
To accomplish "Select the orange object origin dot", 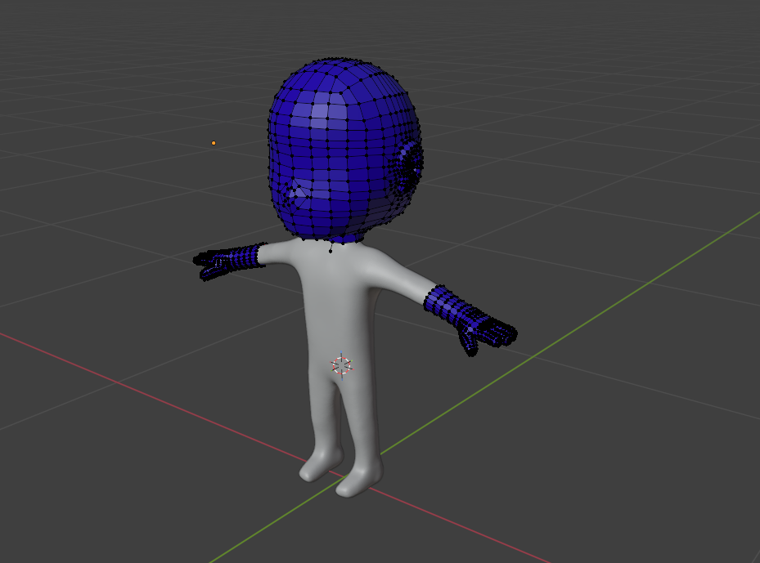I will pos(214,141).
